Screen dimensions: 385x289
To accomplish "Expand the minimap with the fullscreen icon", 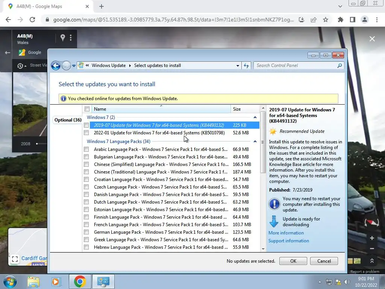I will (x=15, y=259).
